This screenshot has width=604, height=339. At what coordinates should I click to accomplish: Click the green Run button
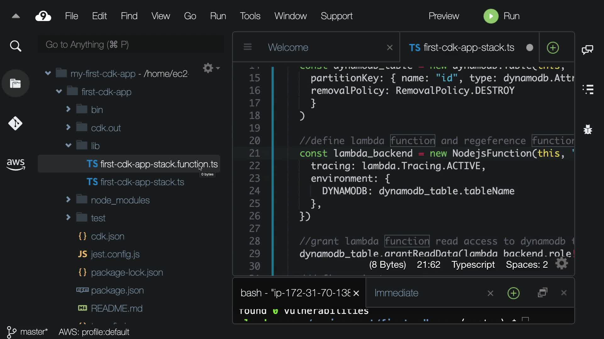(491, 16)
